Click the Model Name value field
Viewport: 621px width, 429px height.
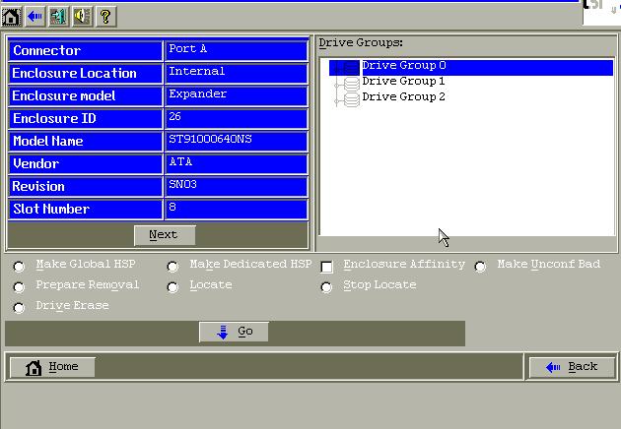pos(236,141)
